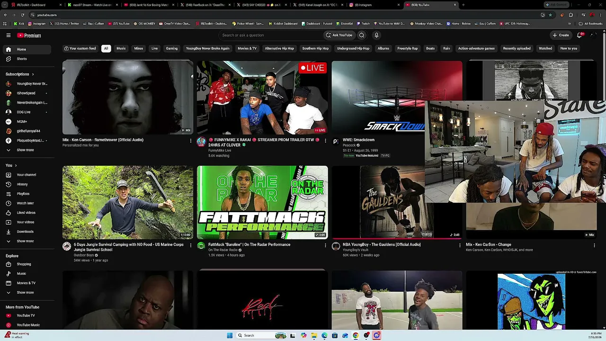Select the Gaming filter chip
This screenshot has height=341, width=606.
172,48
